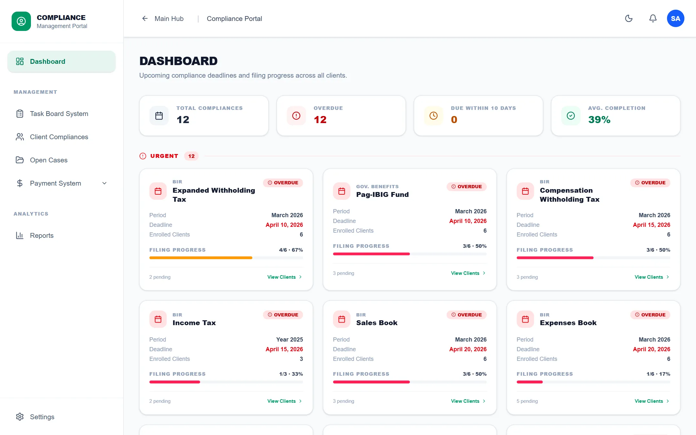Image resolution: width=696 pixels, height=435 pixels.
Task: Click the Expanded Withholding Tax progress bar
Action: [226, 258]
